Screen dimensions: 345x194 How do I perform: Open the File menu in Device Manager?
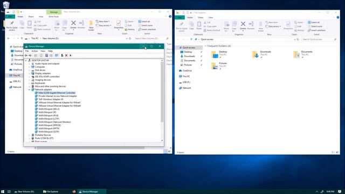[x=27, y=51]
